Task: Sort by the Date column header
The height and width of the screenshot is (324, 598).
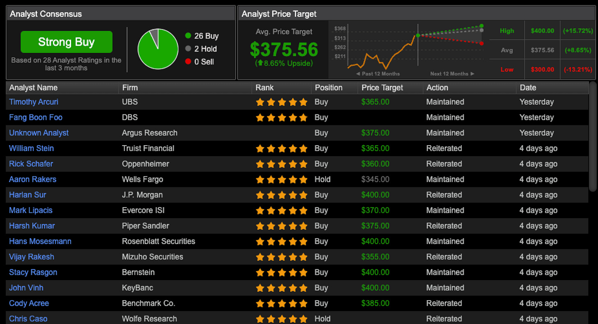Action: click(528, 87)
